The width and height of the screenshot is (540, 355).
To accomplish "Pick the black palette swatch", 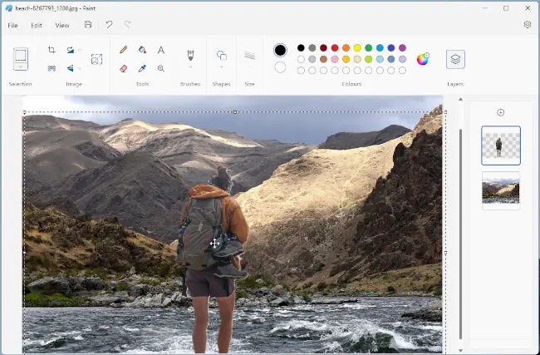I will (301, 48).
